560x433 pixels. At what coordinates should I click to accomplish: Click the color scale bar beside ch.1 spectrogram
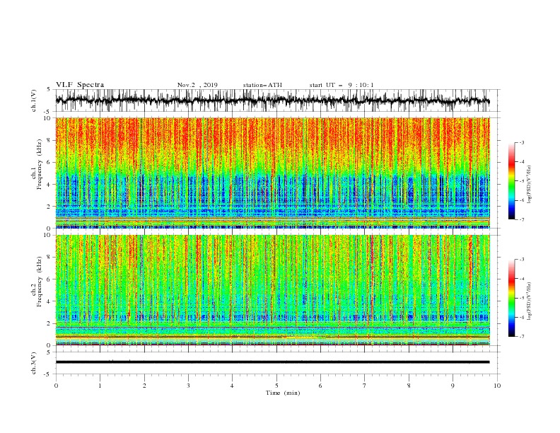click(512, 181)
